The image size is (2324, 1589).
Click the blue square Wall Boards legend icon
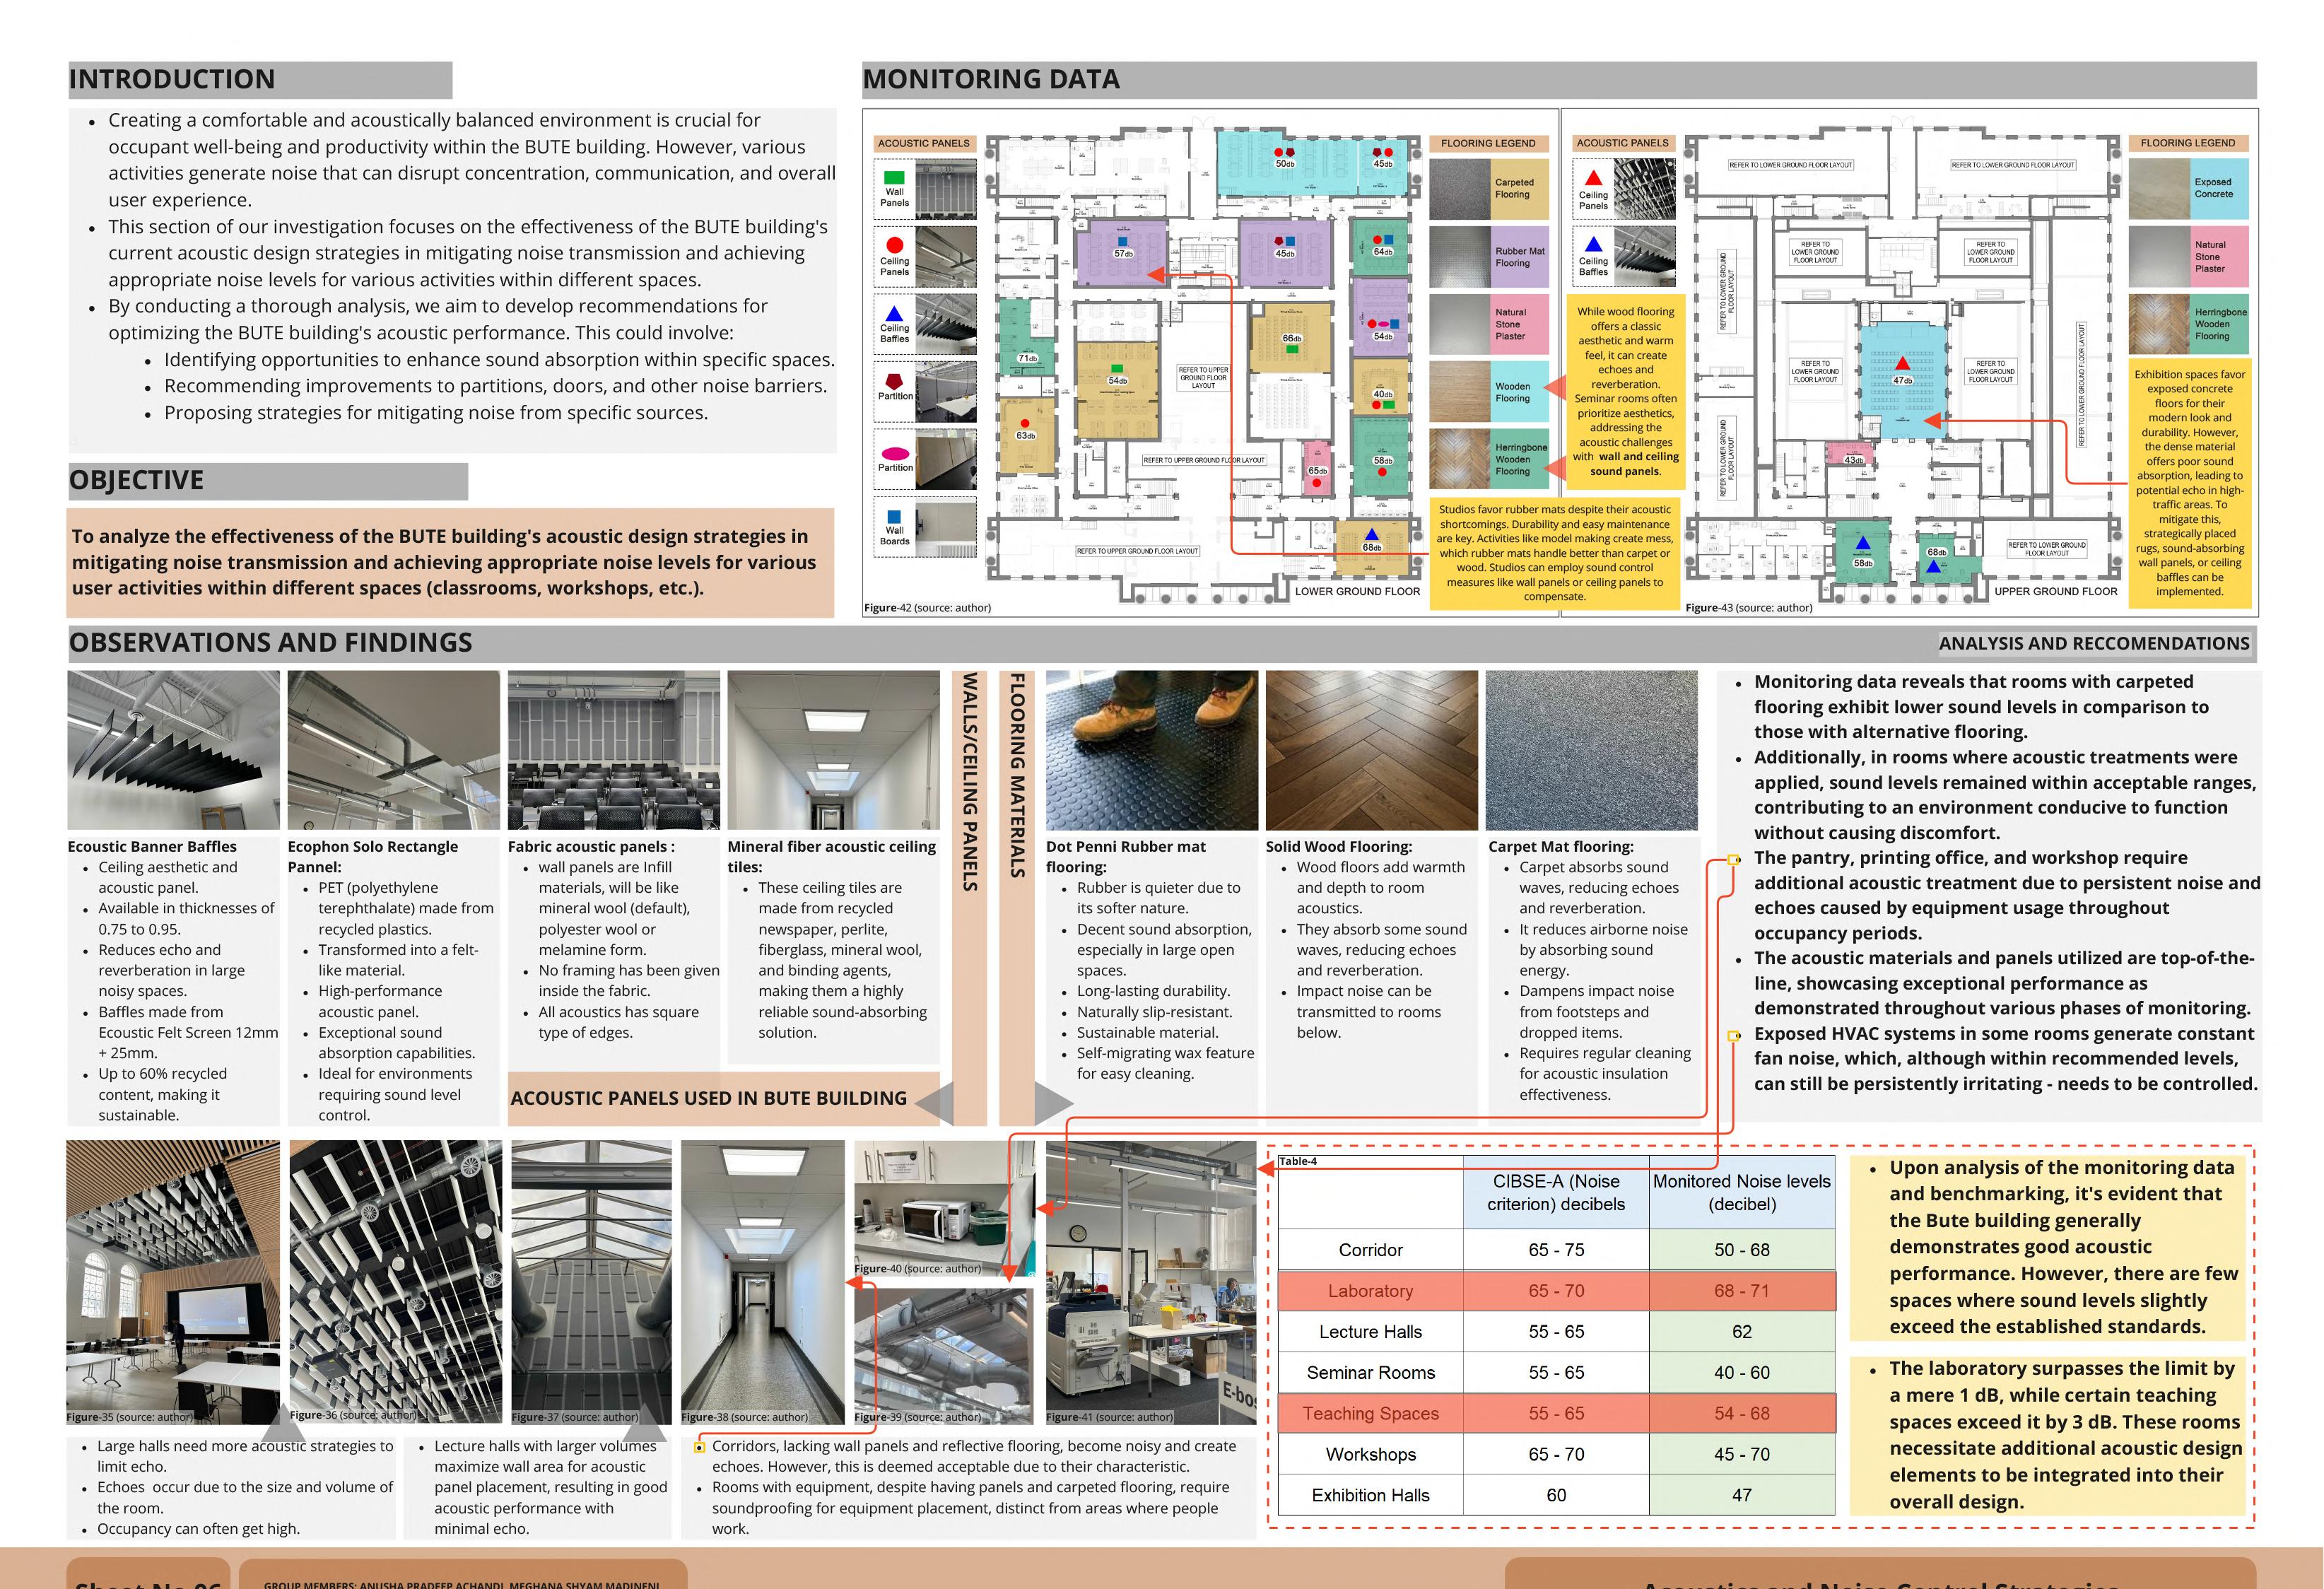pyautogui.click(x=894, y=516)
